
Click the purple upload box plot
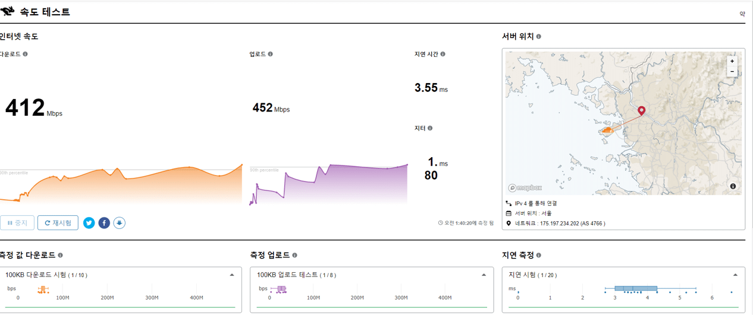tap(279, 289)
